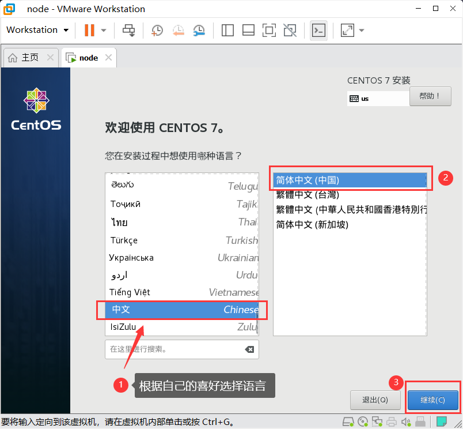Toggle the thumbnail bar
The width and height of the screenshot is (463, 429).
pos(248,30)
